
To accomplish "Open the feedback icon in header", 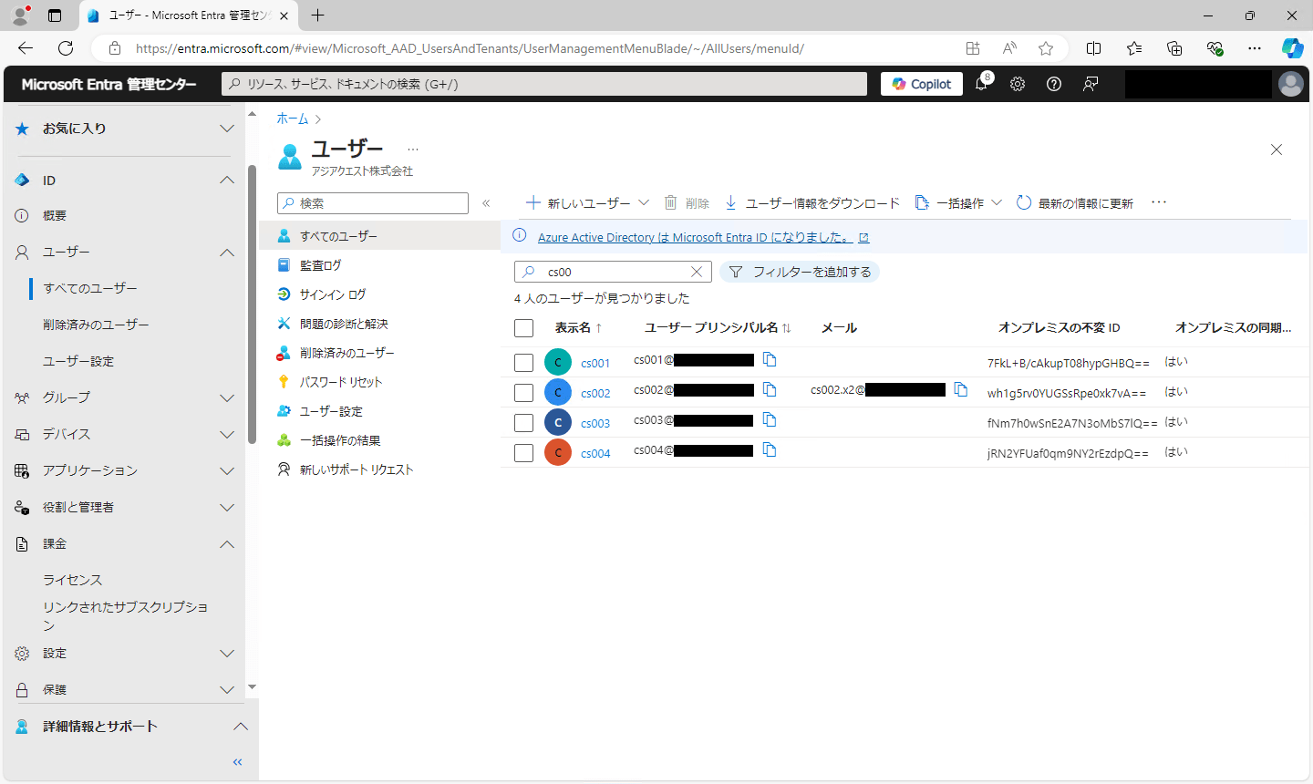I will tap(1091, 84).
